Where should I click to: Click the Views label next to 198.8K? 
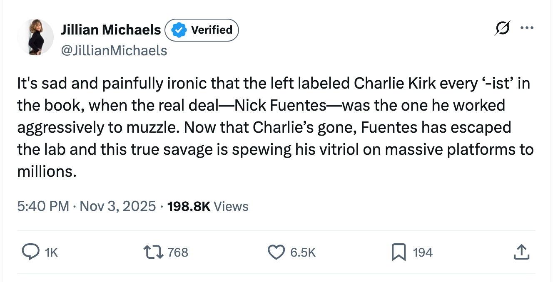pos(231,206)
